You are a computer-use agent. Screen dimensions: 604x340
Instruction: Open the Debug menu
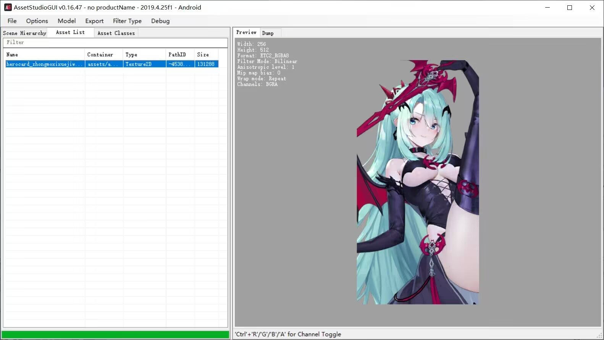[160, 21]
